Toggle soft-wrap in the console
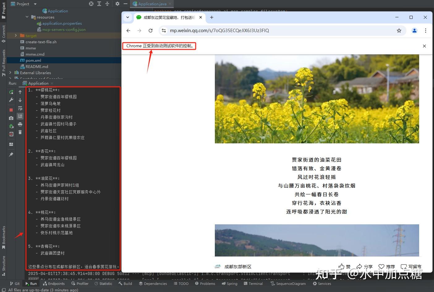This screenshot has width=434, height=292. pyautogui.click(x=20, y=108)
